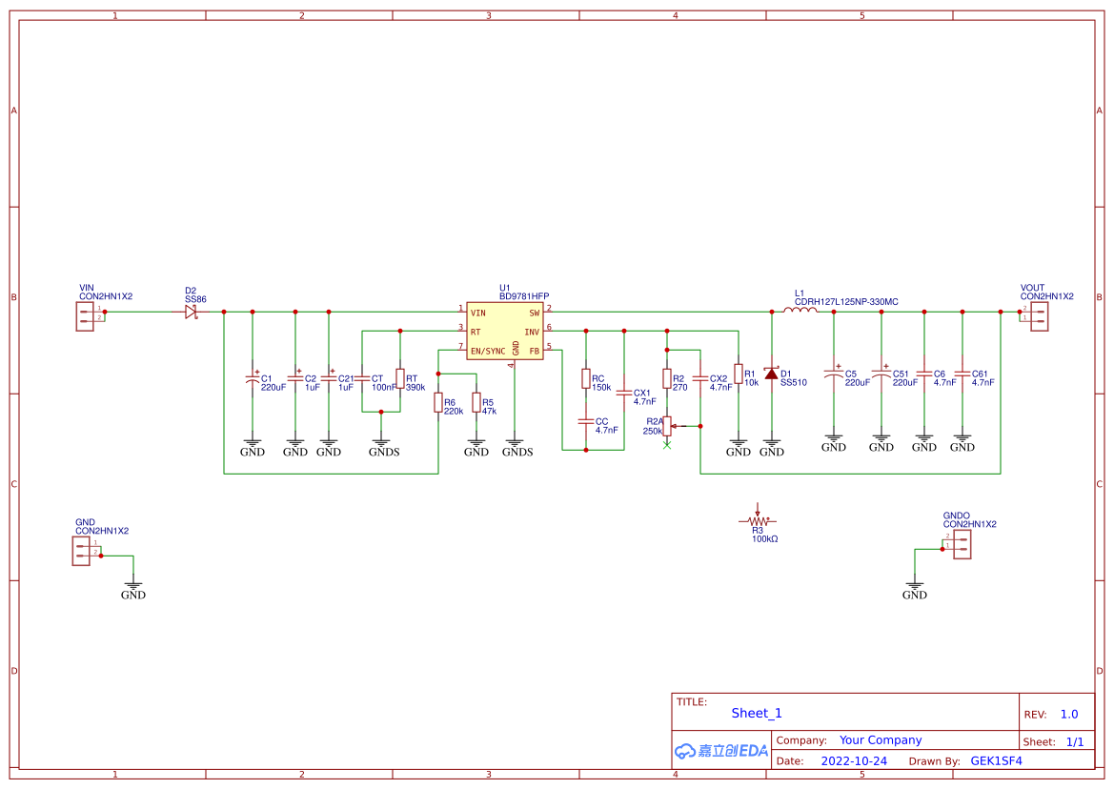Click Schottky diode D1 SS510

click(x=770, y=374)
